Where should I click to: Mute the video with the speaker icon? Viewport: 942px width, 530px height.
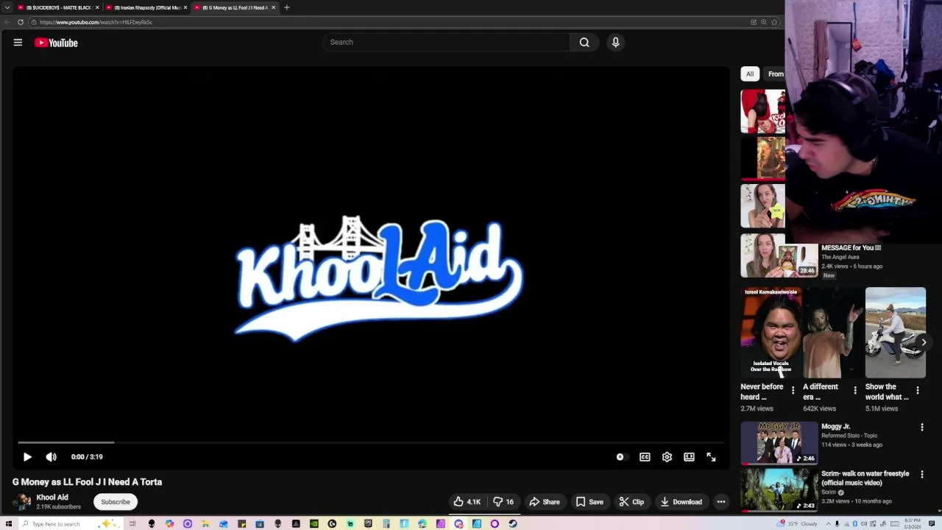click(x=51, y=457)
